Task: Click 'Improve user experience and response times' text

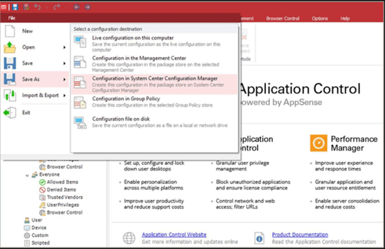Action: pyautogui.click(x=344, y=166)
